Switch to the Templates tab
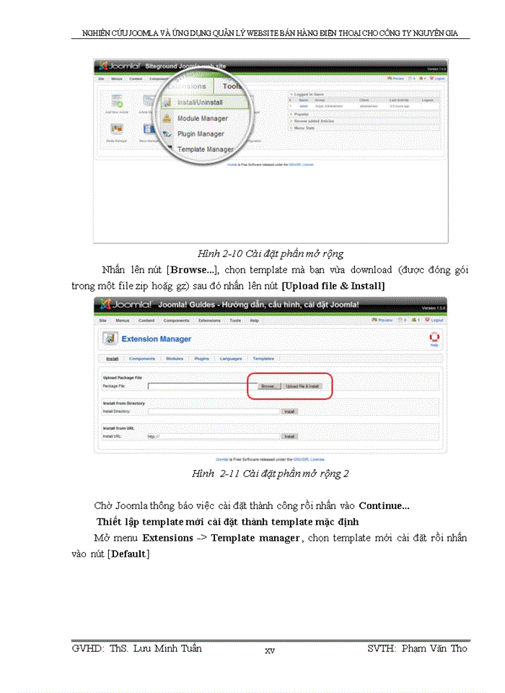505x693 pixels. pos(263,359)
